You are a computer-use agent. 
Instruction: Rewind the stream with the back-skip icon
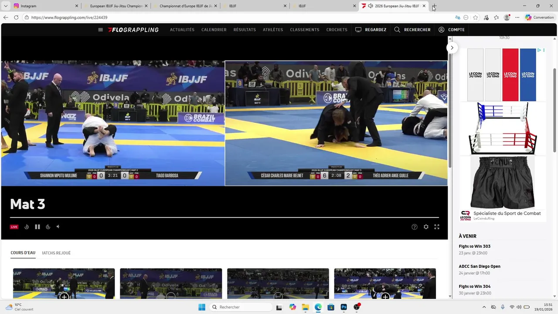tap(27, 227)
